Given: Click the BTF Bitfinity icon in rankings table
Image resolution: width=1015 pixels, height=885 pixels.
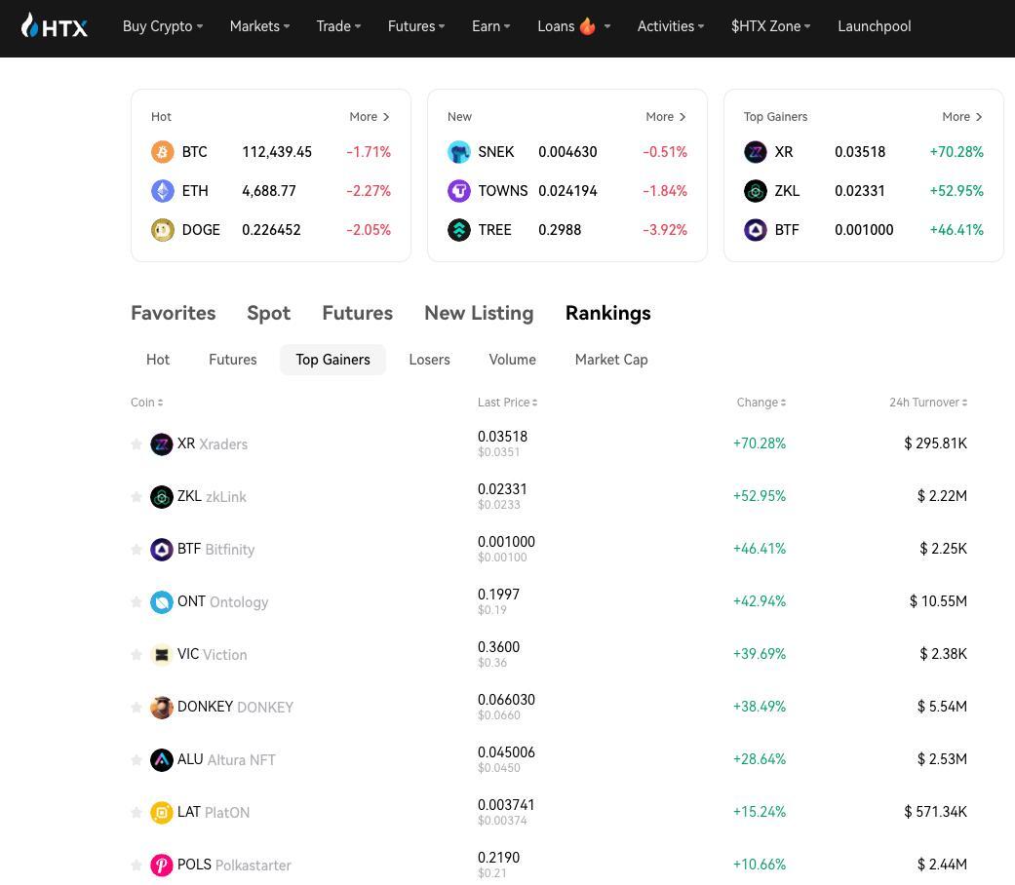Looking at the screenshot, I should tap(161, 550).
